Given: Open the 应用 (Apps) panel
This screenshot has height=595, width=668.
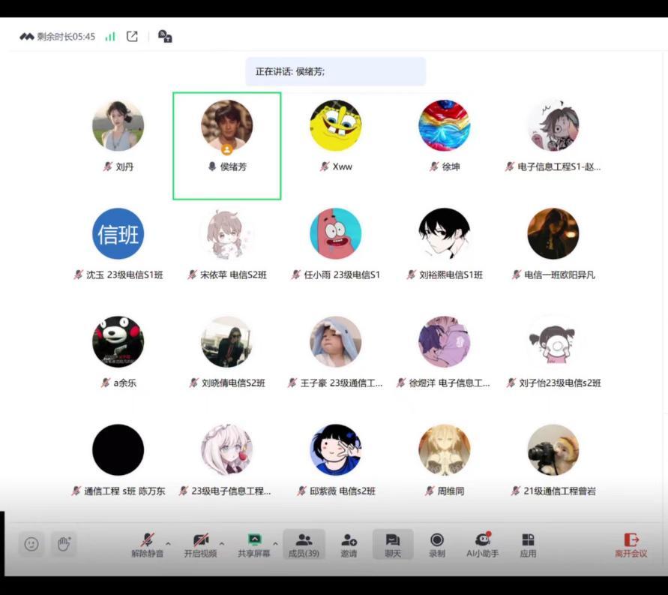Looking at the screenshot, I should [x=528, y=545].
